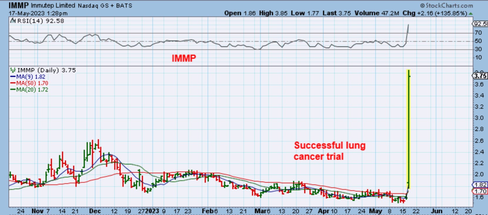This screenshot has width=488, height=215.
Task: Click the Low 1.77 quote value
Action: point(305,13)
